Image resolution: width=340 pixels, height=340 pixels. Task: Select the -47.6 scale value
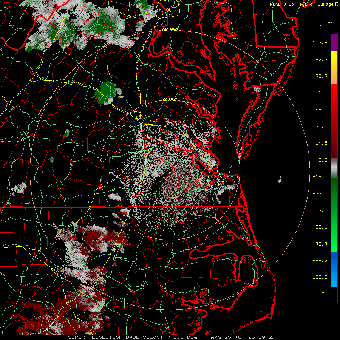click(x=320, y=210)
